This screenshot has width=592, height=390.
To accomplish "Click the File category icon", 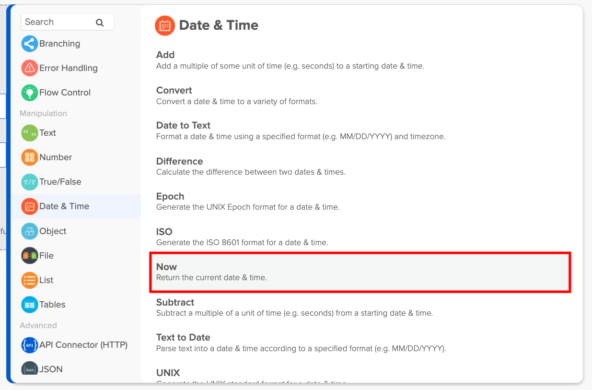I will (x=29, y=256).
